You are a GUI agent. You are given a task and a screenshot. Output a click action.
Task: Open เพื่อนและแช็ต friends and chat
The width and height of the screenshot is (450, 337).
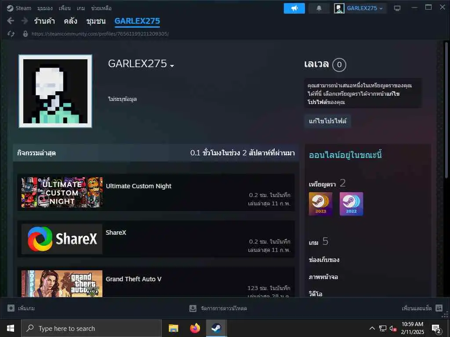pos(417,308)
